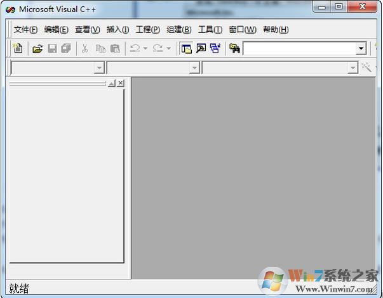
Task: Toggle the Workspace window icon
Action: [186, 49]
